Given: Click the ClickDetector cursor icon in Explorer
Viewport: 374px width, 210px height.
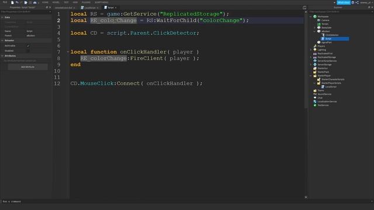Looking at the screenshot, I should click(x=323, y=35).
